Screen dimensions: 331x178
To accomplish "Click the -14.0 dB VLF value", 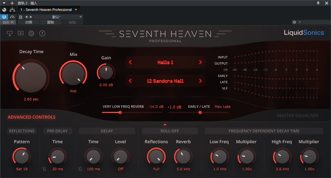I will click(x=156, y=107).
